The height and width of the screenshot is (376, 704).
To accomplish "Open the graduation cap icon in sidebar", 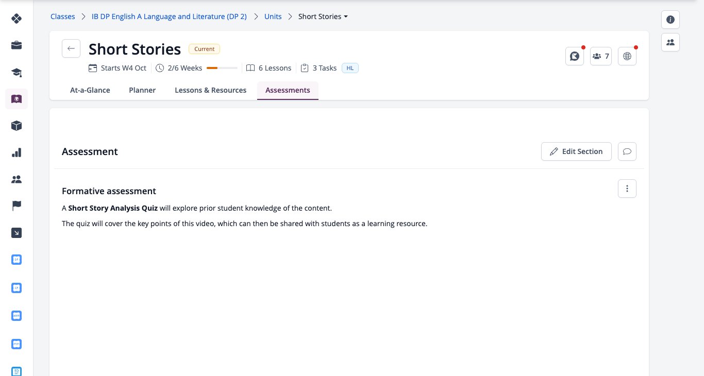I will [x=16, y=72].
